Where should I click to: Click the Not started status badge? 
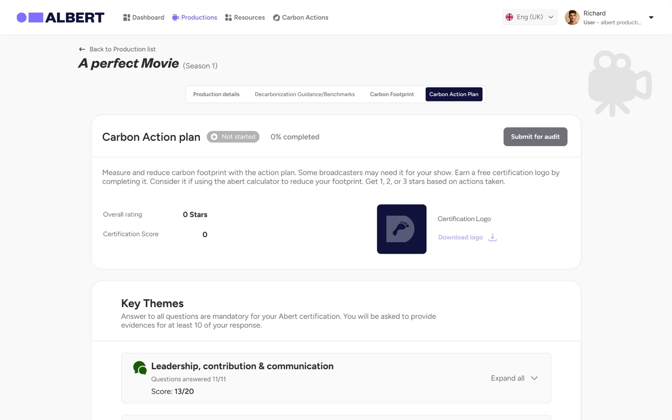click(x=233, y=137)
